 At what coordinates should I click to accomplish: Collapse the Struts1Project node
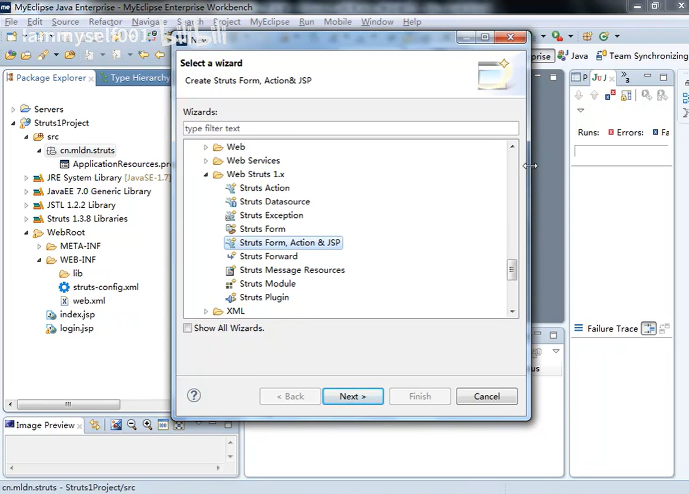pos(13,123)
